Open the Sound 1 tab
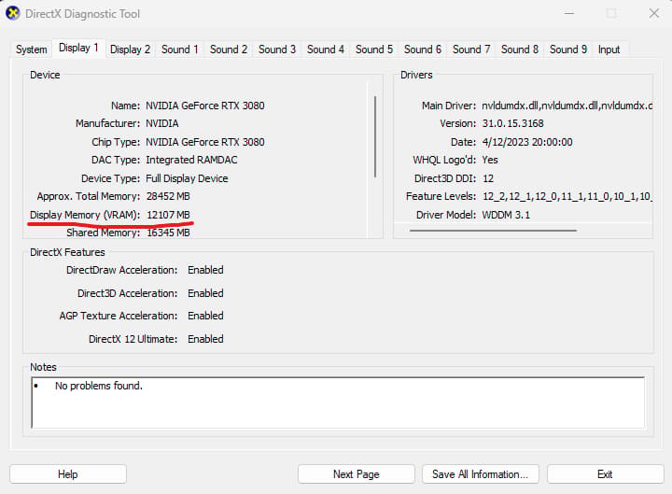The width and height of the screenshot is (672, 494). [x=179, y=49]
